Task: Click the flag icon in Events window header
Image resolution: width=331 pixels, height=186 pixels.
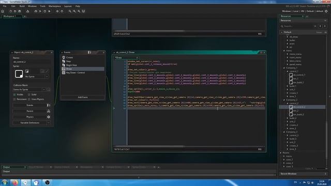Action: (89, 52)
